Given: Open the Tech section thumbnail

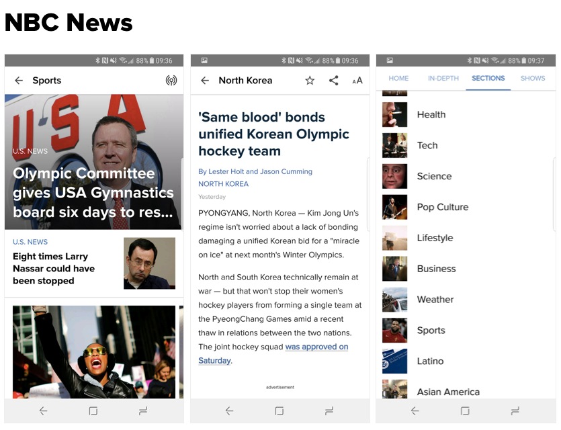Looking at the screenshot, I should (394, 145).
